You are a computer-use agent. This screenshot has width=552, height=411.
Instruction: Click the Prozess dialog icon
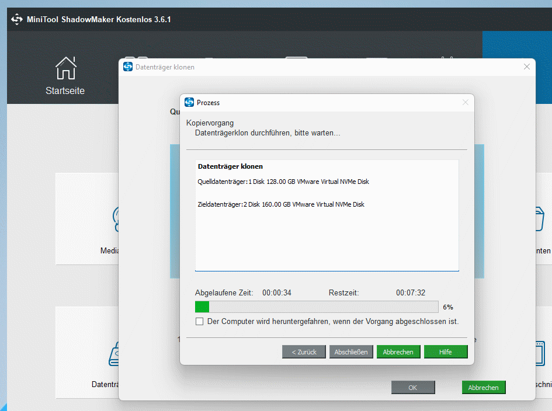189,102
